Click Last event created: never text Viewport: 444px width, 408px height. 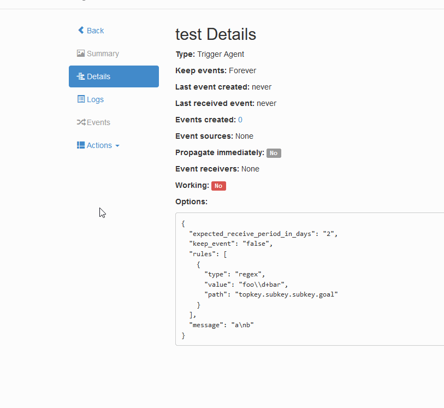coord(223,87)
